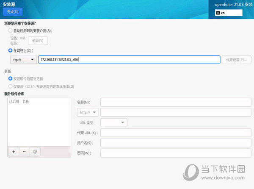Click the 名称(N) name input field
The width and height of the screenshot is (254, 189).
coord(176,102)
